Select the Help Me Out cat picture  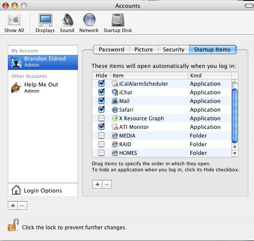16,87
